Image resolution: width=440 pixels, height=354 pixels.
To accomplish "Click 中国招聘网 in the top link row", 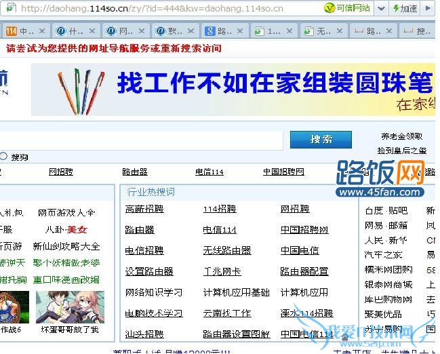I will pos(283,172).
